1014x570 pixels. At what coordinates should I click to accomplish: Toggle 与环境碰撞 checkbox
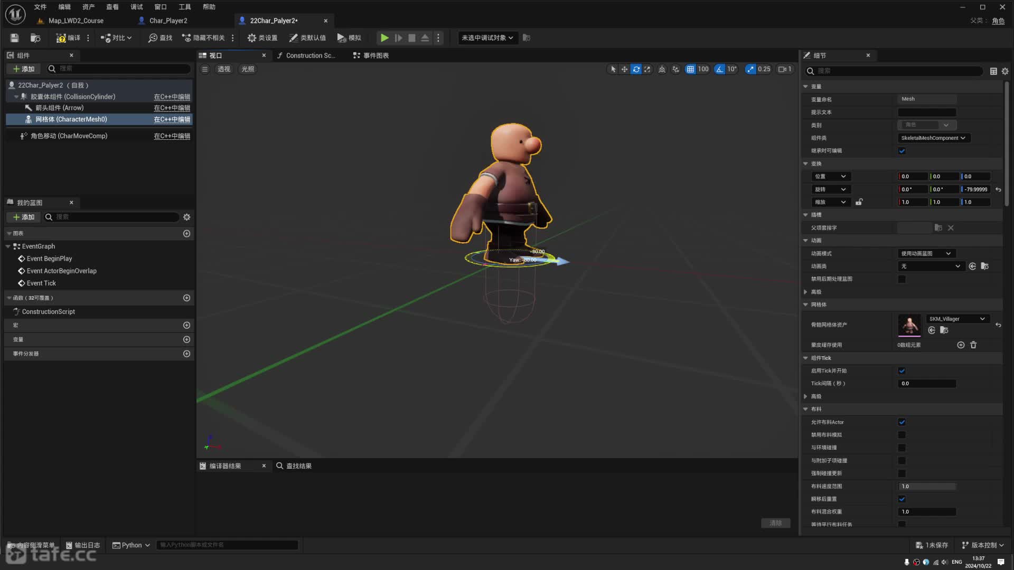(x=902, y=448)
